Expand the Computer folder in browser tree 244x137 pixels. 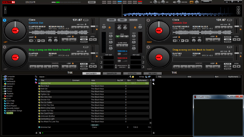tap(3, 77)
